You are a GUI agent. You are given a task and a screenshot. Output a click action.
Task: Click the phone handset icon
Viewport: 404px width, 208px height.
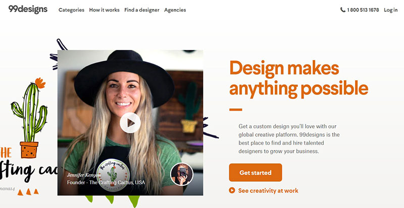pyautogui.click(x=343, y=10)
